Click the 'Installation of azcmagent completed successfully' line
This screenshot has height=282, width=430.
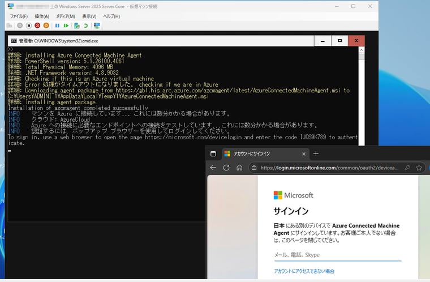point(78,108)
